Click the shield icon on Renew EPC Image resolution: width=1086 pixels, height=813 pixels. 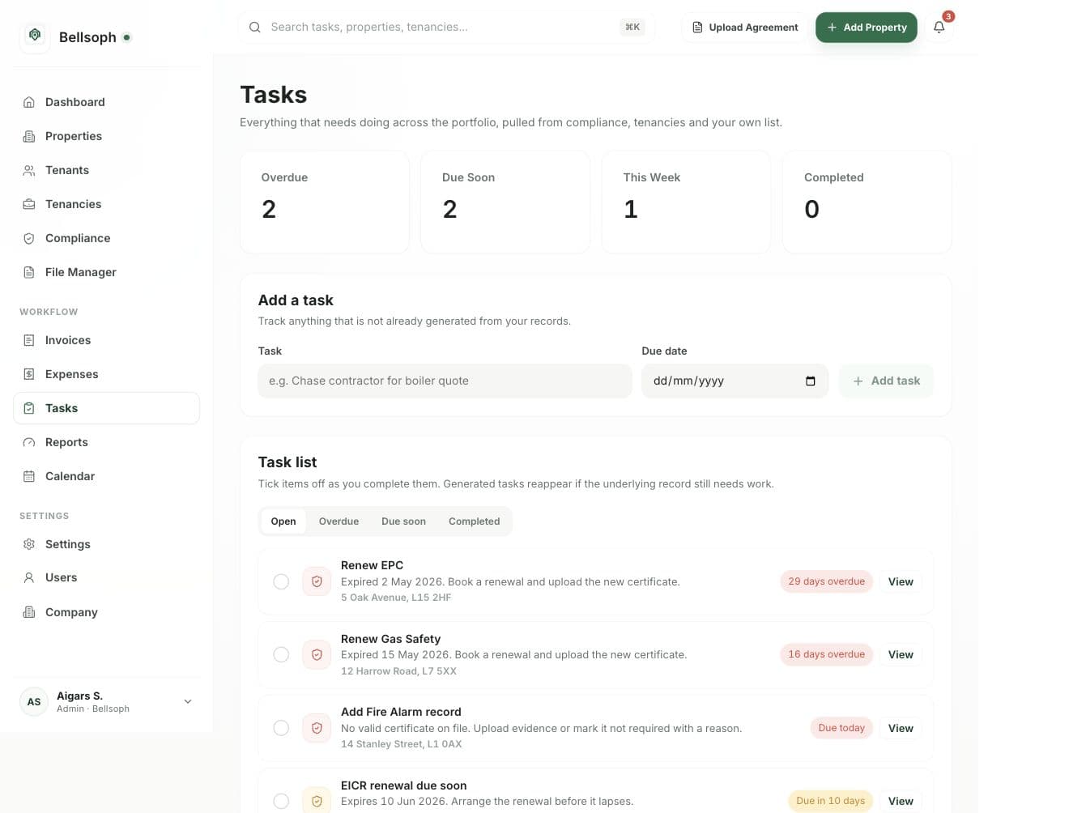point(317,581)
